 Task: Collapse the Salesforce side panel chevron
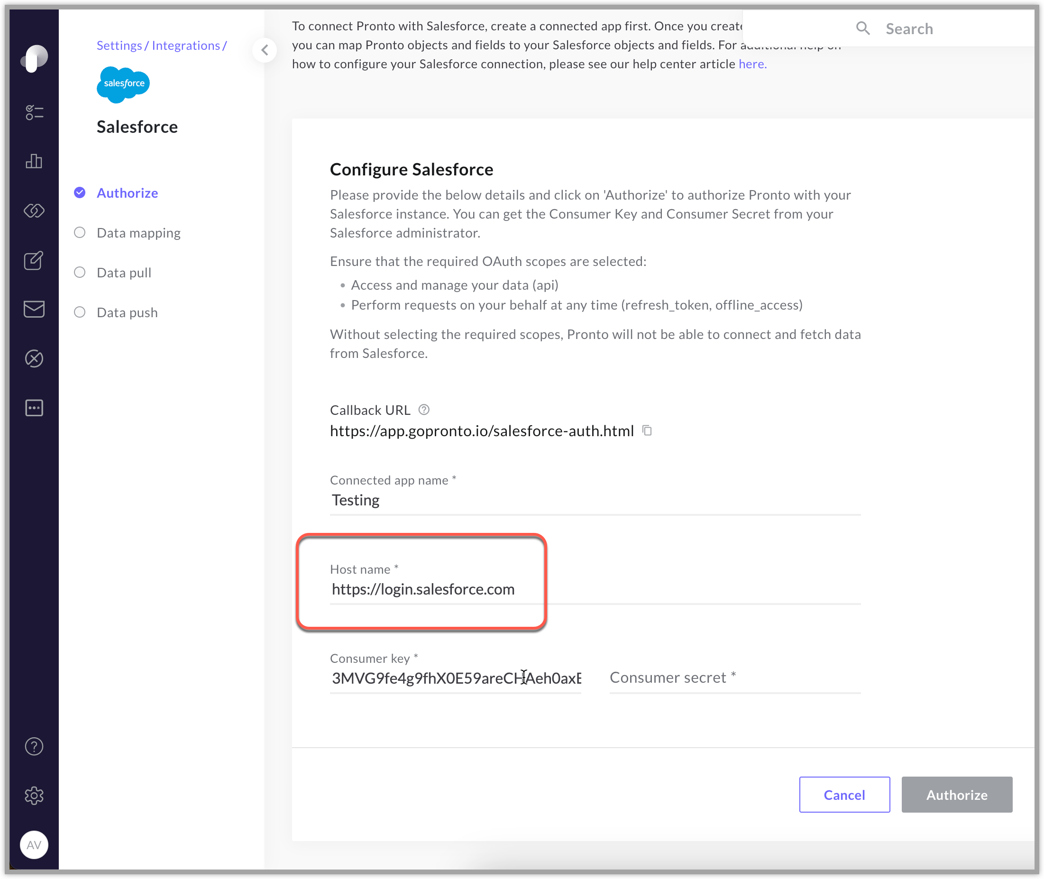click(265, 50)
